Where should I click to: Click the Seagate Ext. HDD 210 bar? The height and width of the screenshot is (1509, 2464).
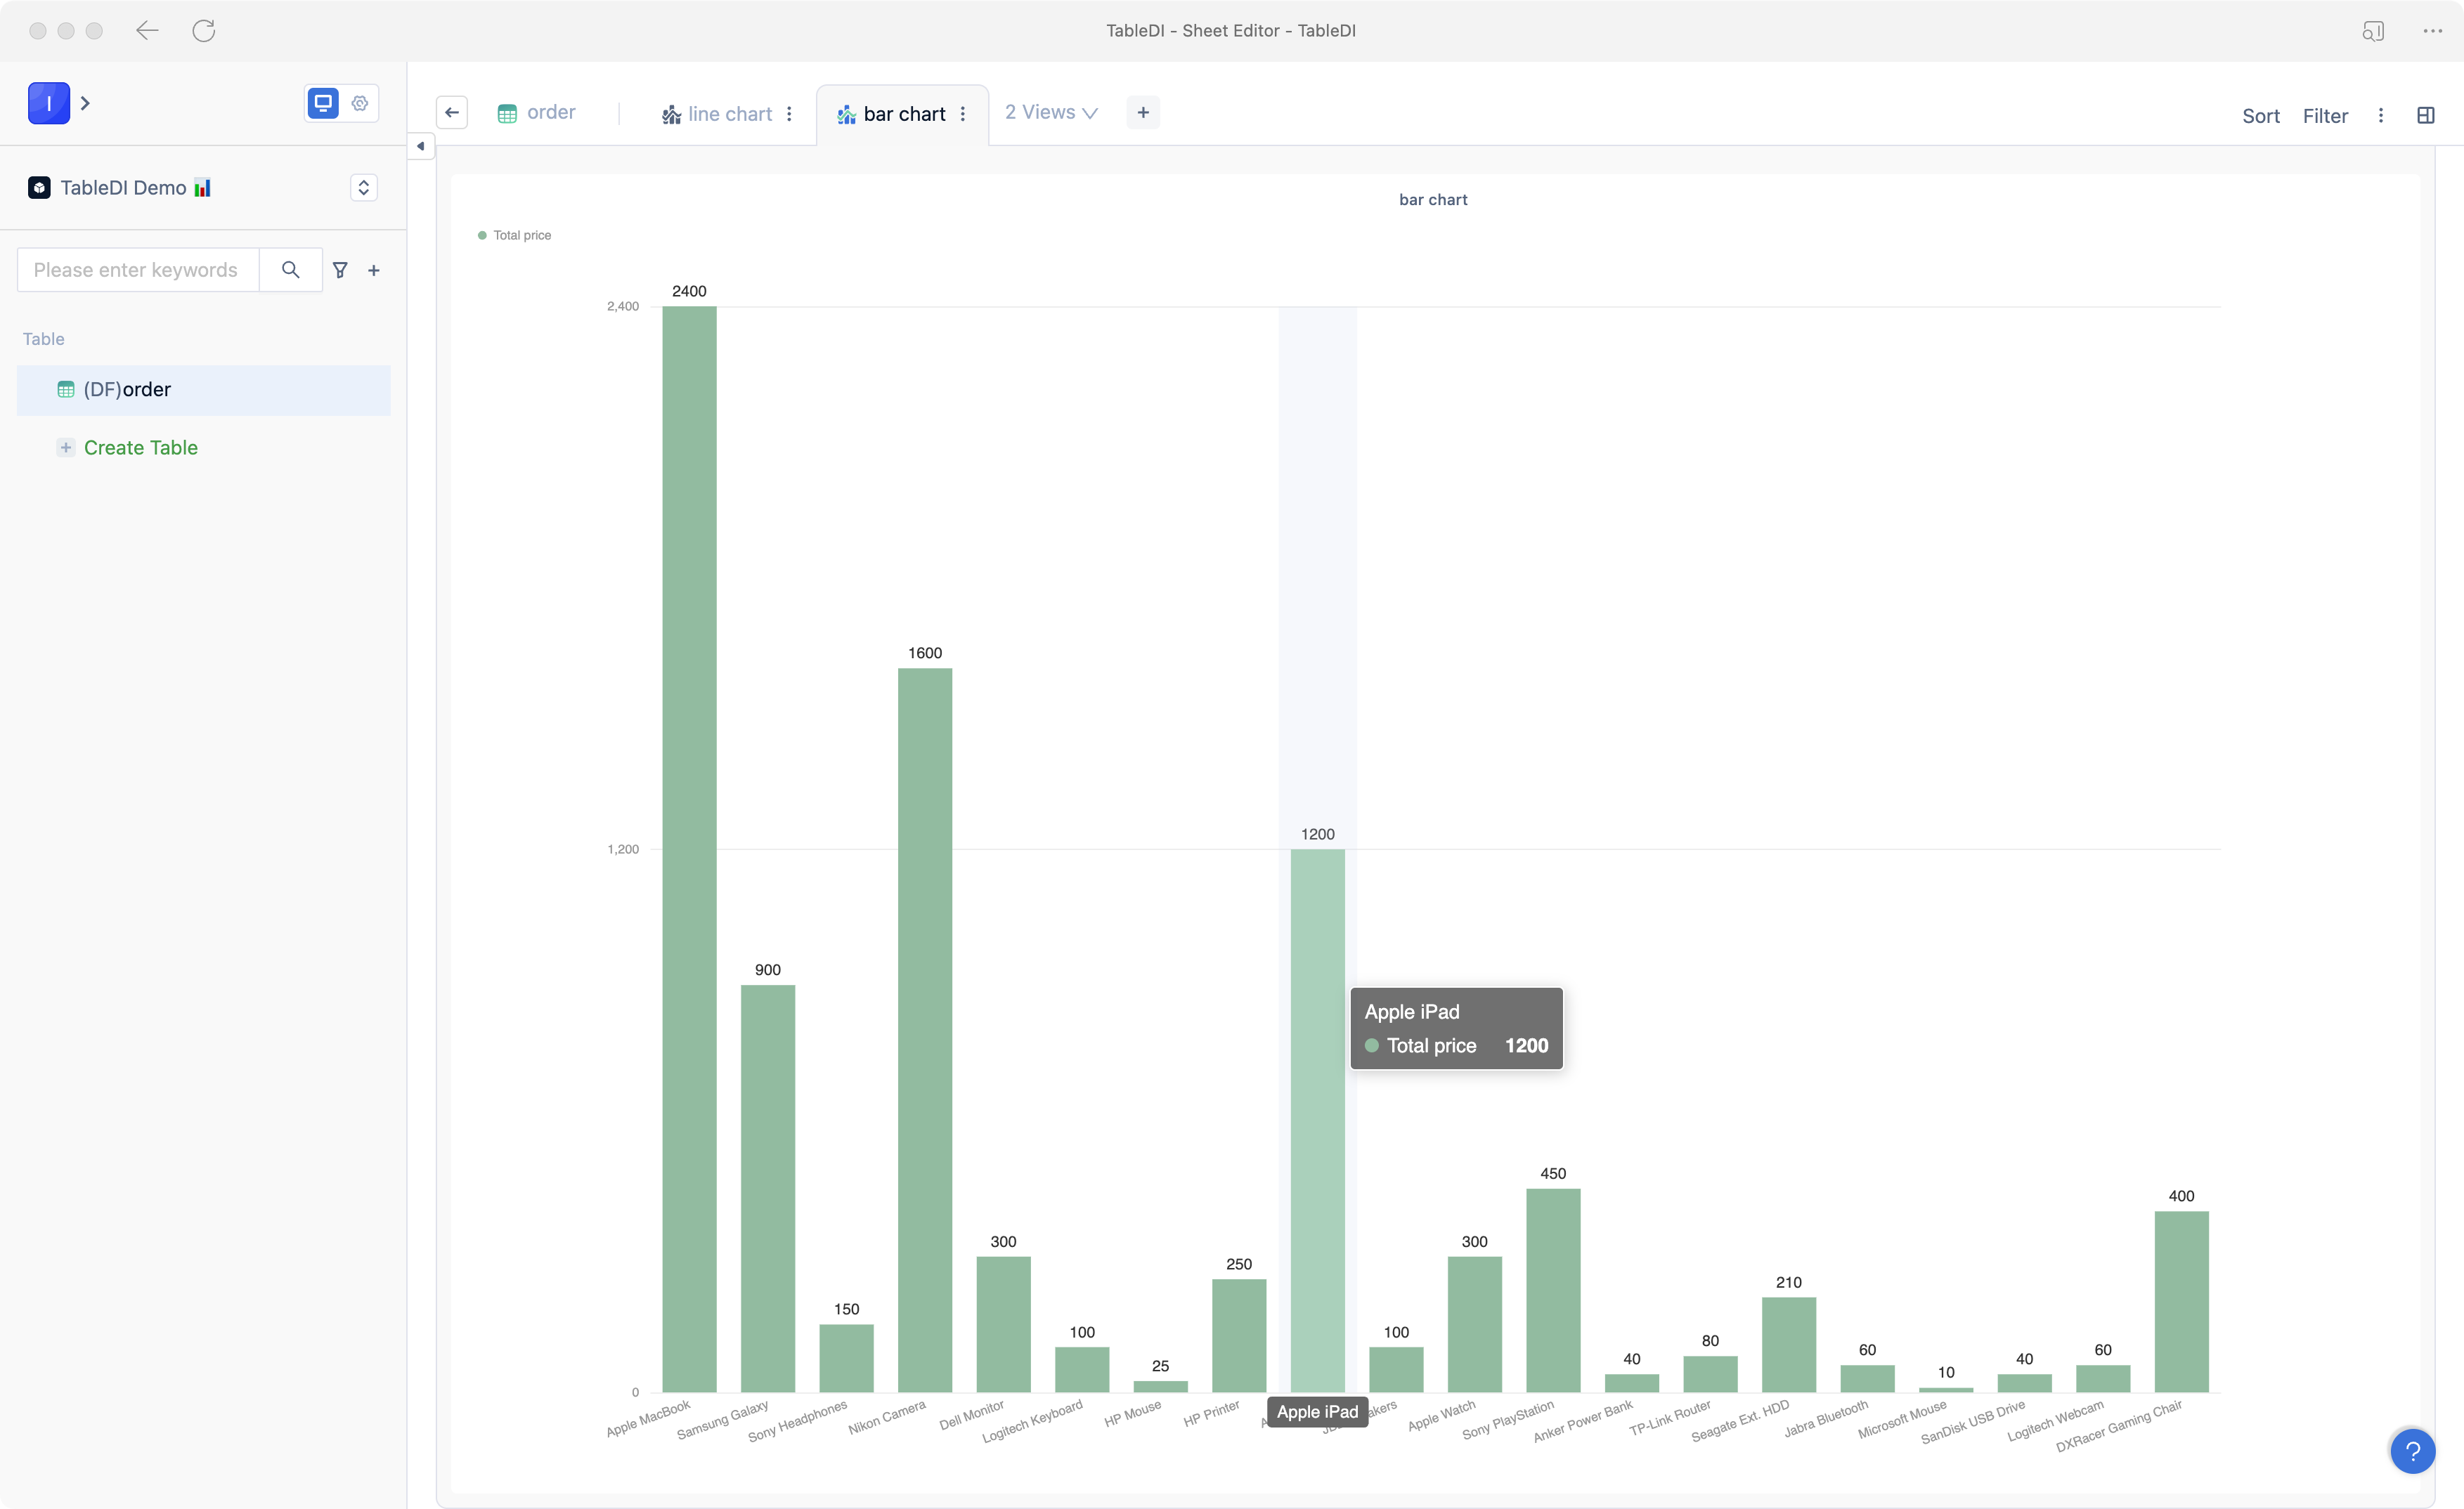[1789, 1344]
